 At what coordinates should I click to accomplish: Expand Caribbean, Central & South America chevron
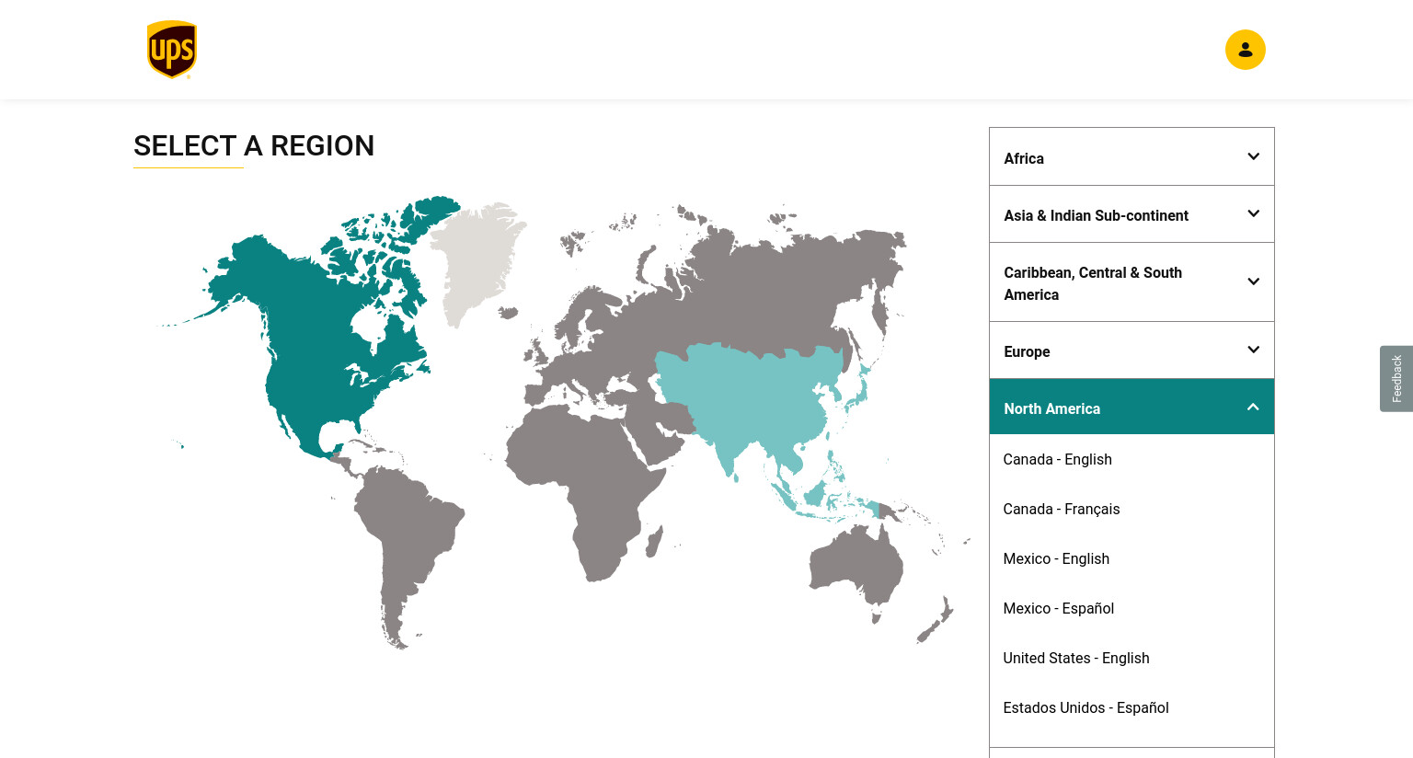point(1253,282)
